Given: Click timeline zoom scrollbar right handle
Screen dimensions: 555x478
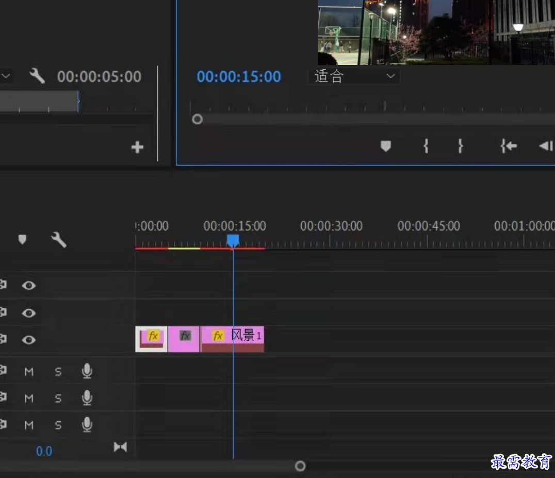Looking at the screenshot, I should [300, 466].
